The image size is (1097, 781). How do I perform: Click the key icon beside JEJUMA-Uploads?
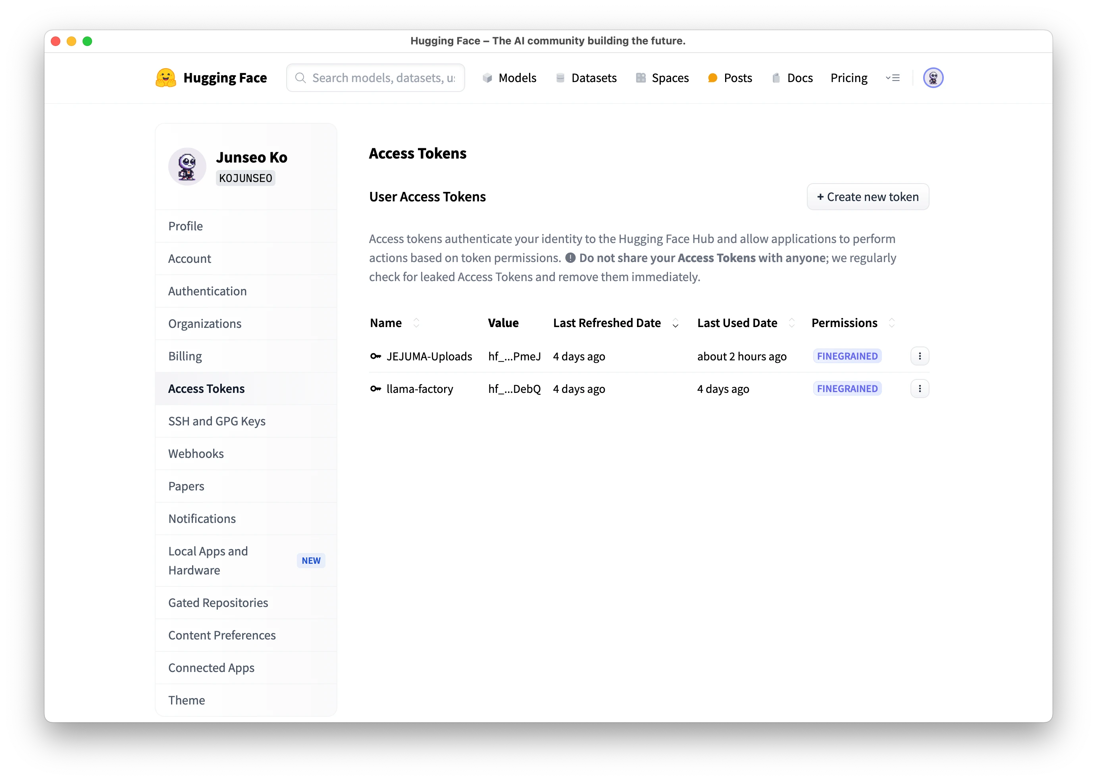pyautogui.click(x=375, y=356)
